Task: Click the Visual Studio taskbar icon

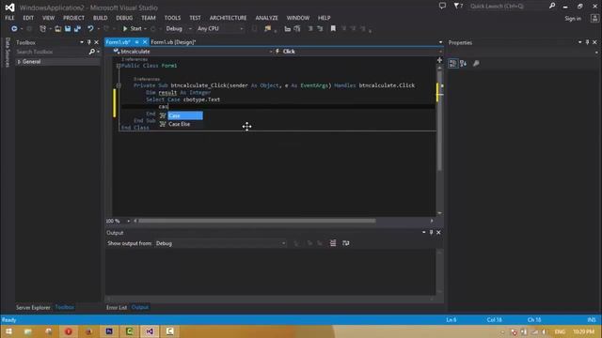Action: pos(150,331)
